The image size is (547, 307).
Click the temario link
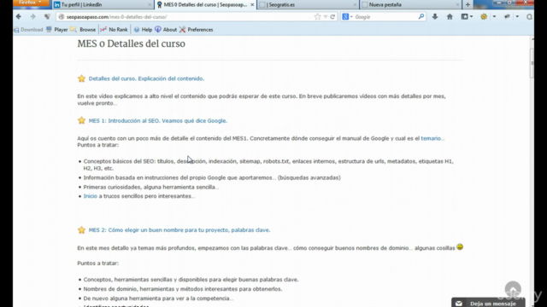point(431,138)
